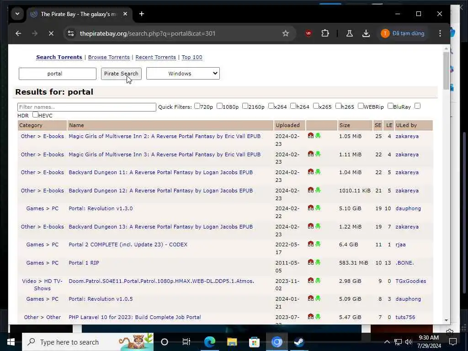
Task: Open Windows Start menu
Action: (11, 342)
